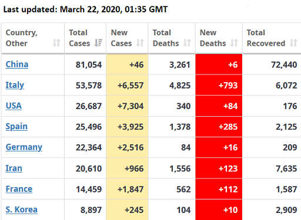Open the Italy country link
Screen dimensions: 301x220
click(x=15, y=85)
